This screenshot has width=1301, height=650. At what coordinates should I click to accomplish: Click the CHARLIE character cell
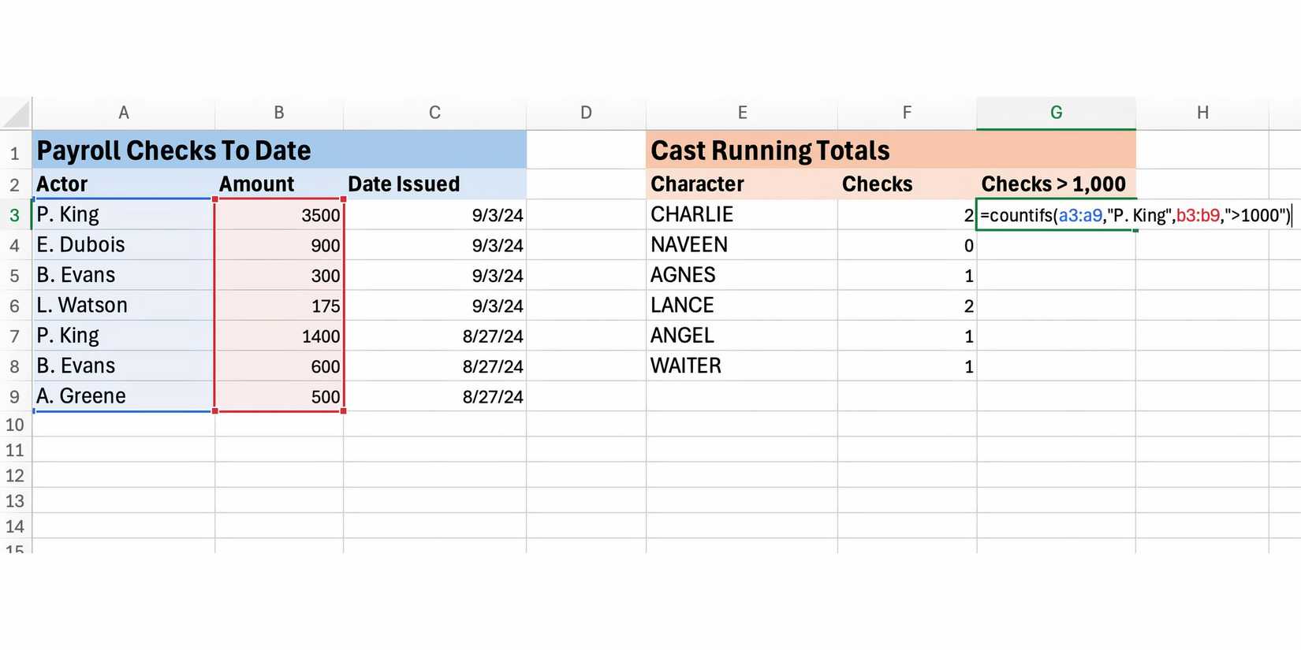pos(741,215)
